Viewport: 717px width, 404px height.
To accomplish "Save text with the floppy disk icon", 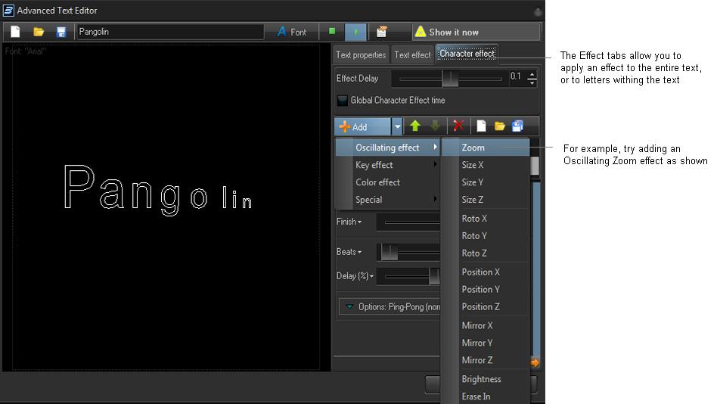I will [x=61, y=32].
